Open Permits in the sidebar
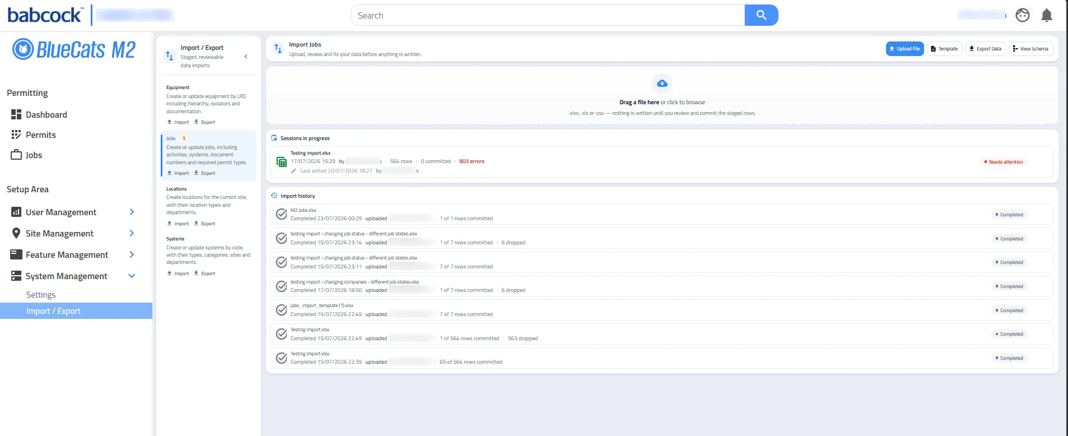This screenshot has width=1068, height=436. pyautogui.click(x=40, y=134)
